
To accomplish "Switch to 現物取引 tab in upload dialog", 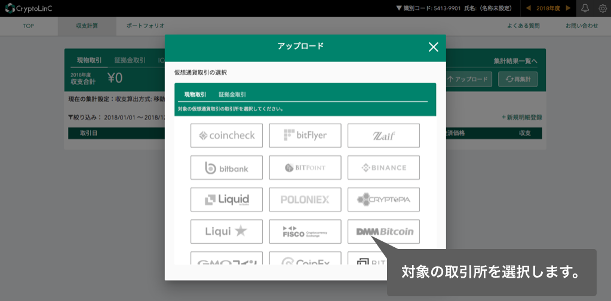I will (x=195, y=94).
